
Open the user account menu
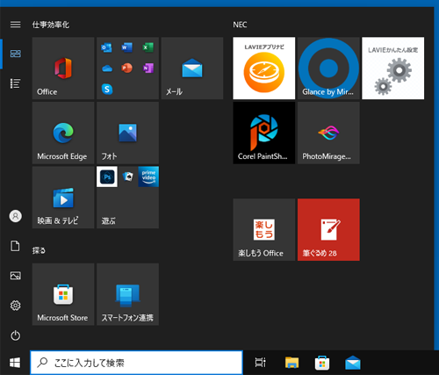point(16,216)
